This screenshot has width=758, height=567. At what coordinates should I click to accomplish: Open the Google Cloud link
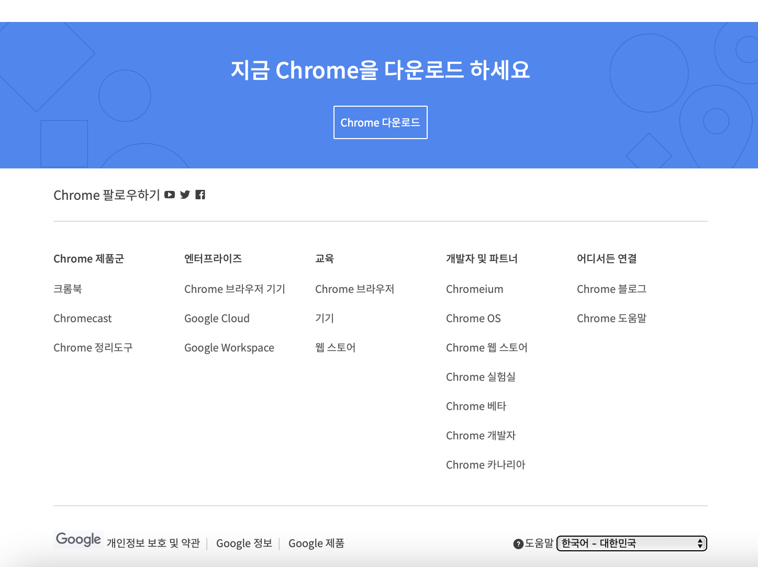click(217, 319)
